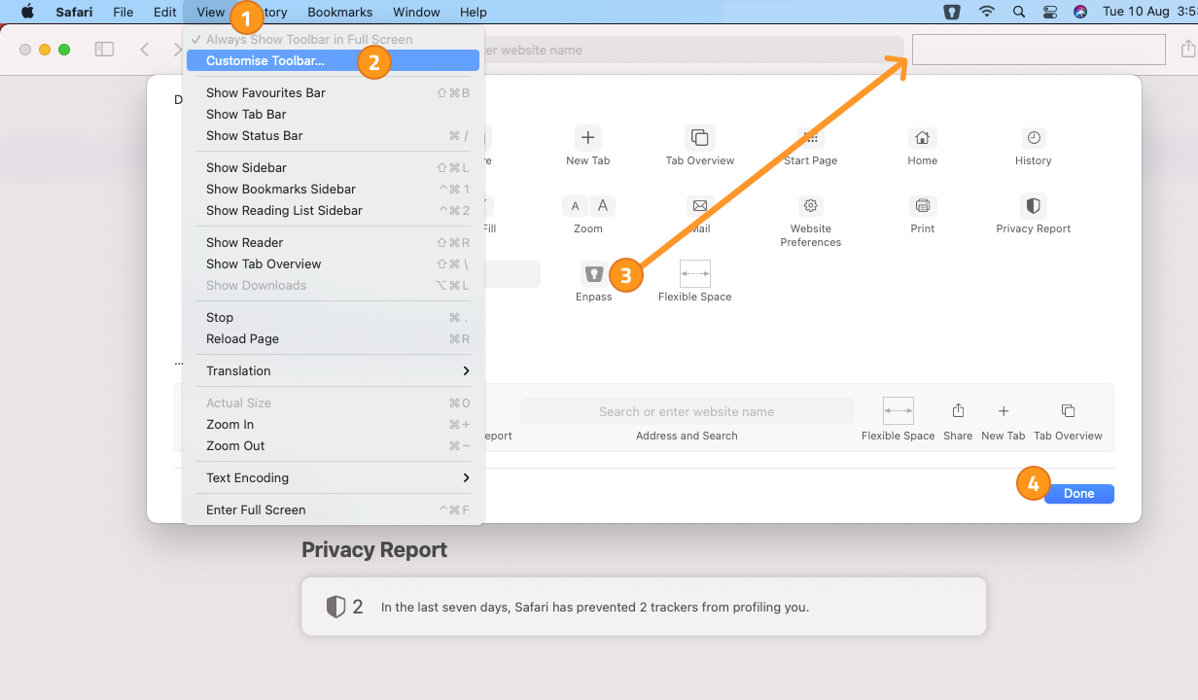Click Tab Overview in the default toolbar set
Viewport: 1198px width, 700px height.
click(x=1068, y=422)
